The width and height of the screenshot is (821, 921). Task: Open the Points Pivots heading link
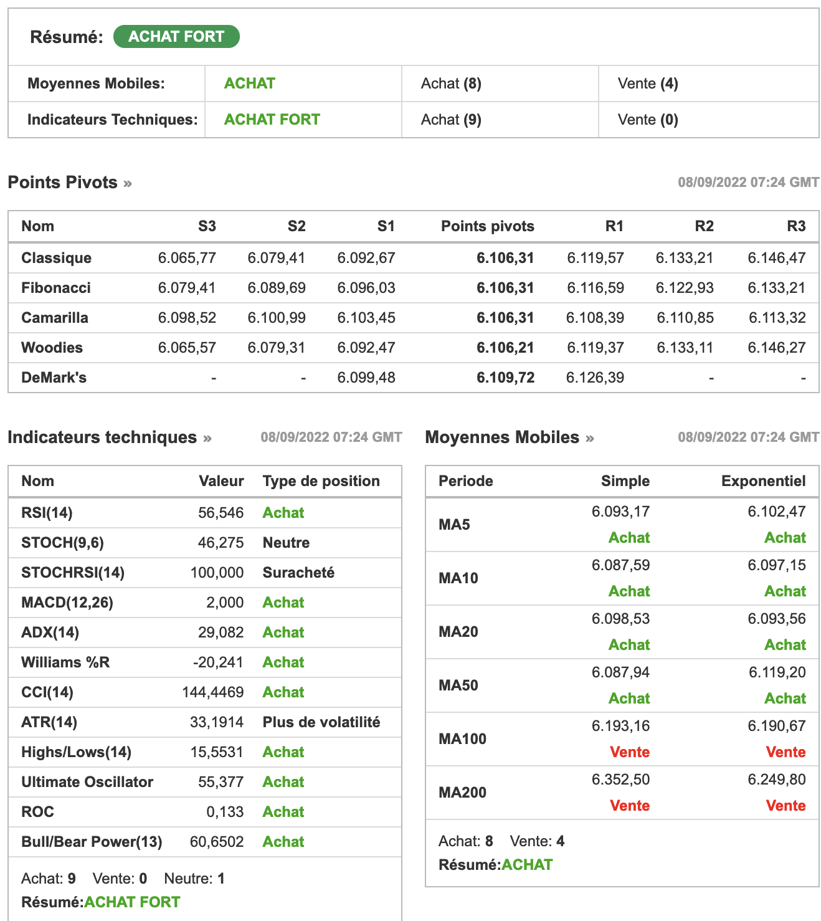(x=62, y=183)
